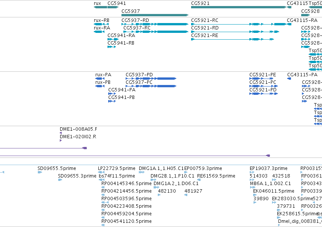Click the CG5941-PB protein label
The width and height of the screenshot is (322, 227).
click(121, 97)
